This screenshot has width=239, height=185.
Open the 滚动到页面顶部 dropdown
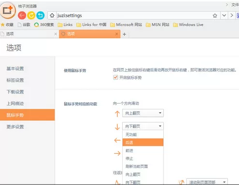[x=207, y=182]
